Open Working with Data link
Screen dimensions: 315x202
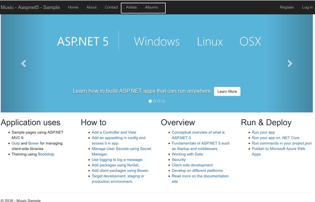[x=187, y=154]
